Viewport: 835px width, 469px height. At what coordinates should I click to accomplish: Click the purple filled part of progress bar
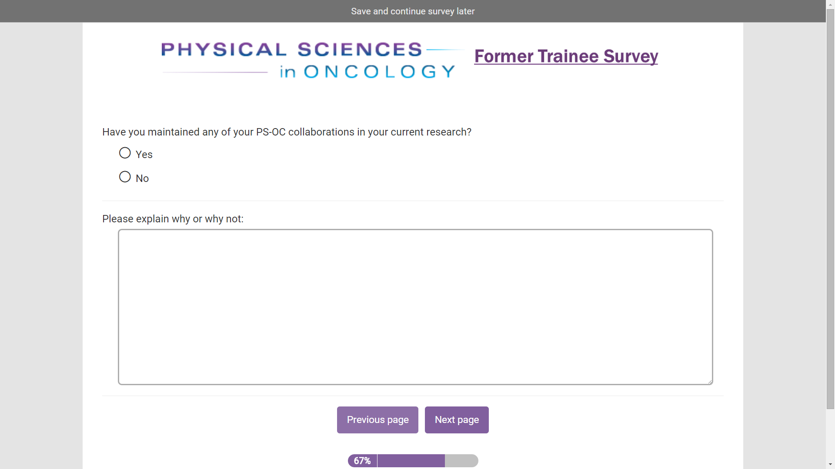click(x=411, y=461)
